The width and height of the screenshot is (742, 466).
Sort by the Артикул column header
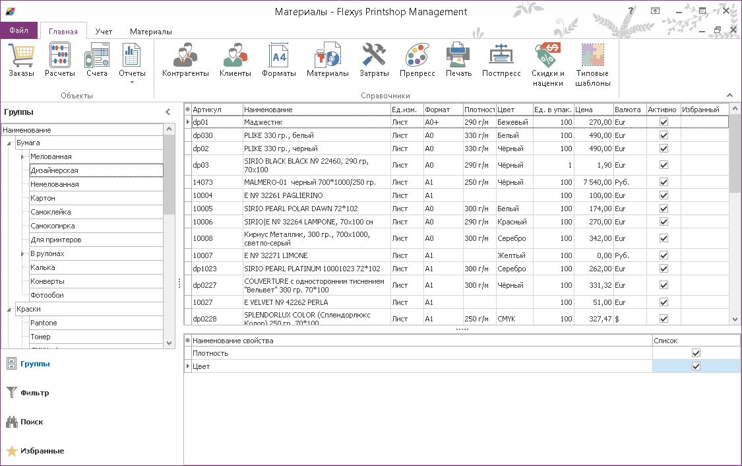tap(217, 110)
